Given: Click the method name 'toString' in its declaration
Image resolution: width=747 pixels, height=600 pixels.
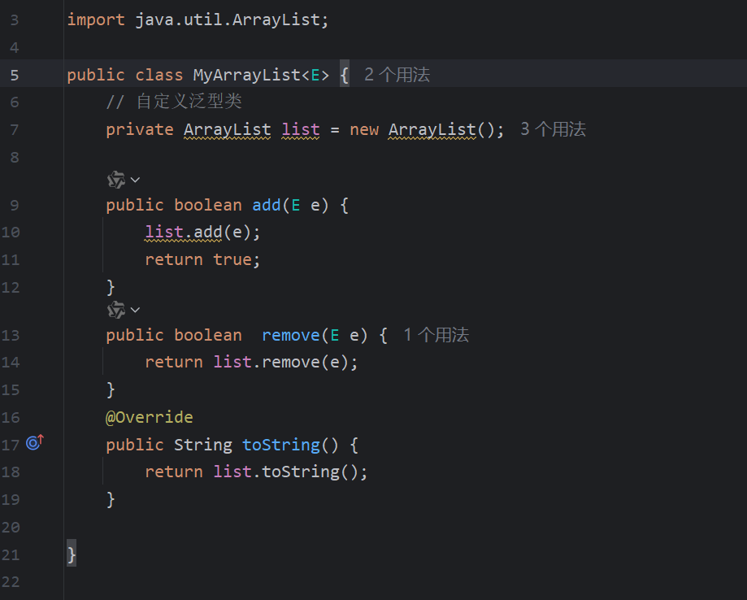Looking at the screenshot, I should [x=281, y=445].
